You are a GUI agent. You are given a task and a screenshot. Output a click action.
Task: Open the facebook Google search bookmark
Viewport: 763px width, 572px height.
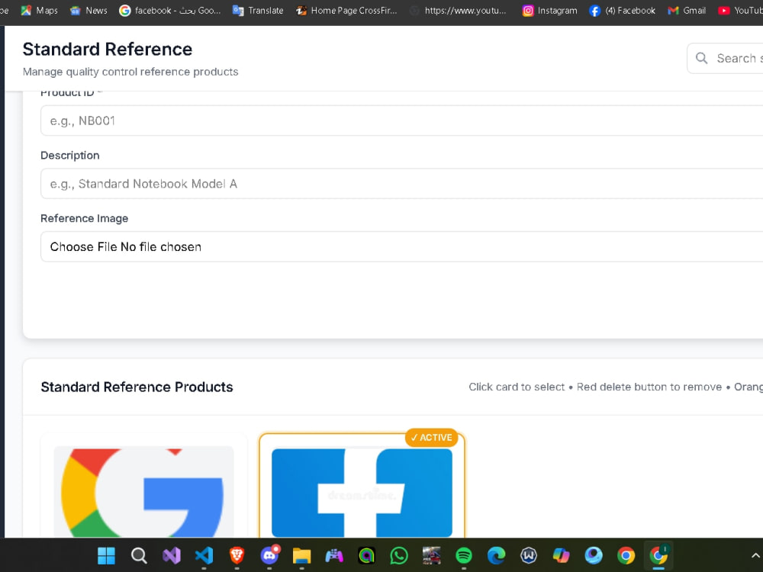pos(170,10)
